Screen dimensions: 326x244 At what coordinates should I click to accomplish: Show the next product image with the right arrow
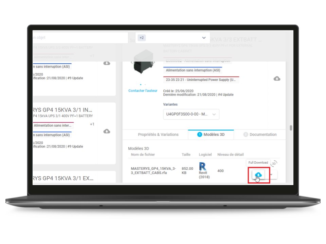[154, 62]
